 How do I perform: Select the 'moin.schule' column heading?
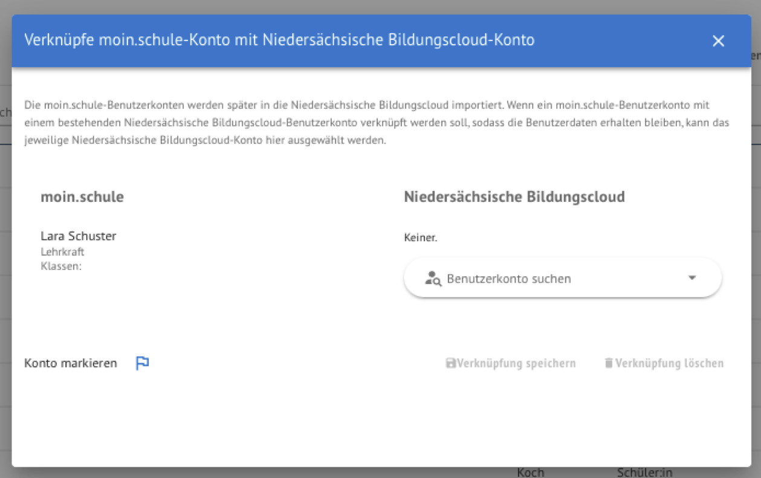tap(82, 197)
